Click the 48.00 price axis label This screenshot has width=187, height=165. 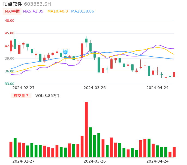pos(10,21)
